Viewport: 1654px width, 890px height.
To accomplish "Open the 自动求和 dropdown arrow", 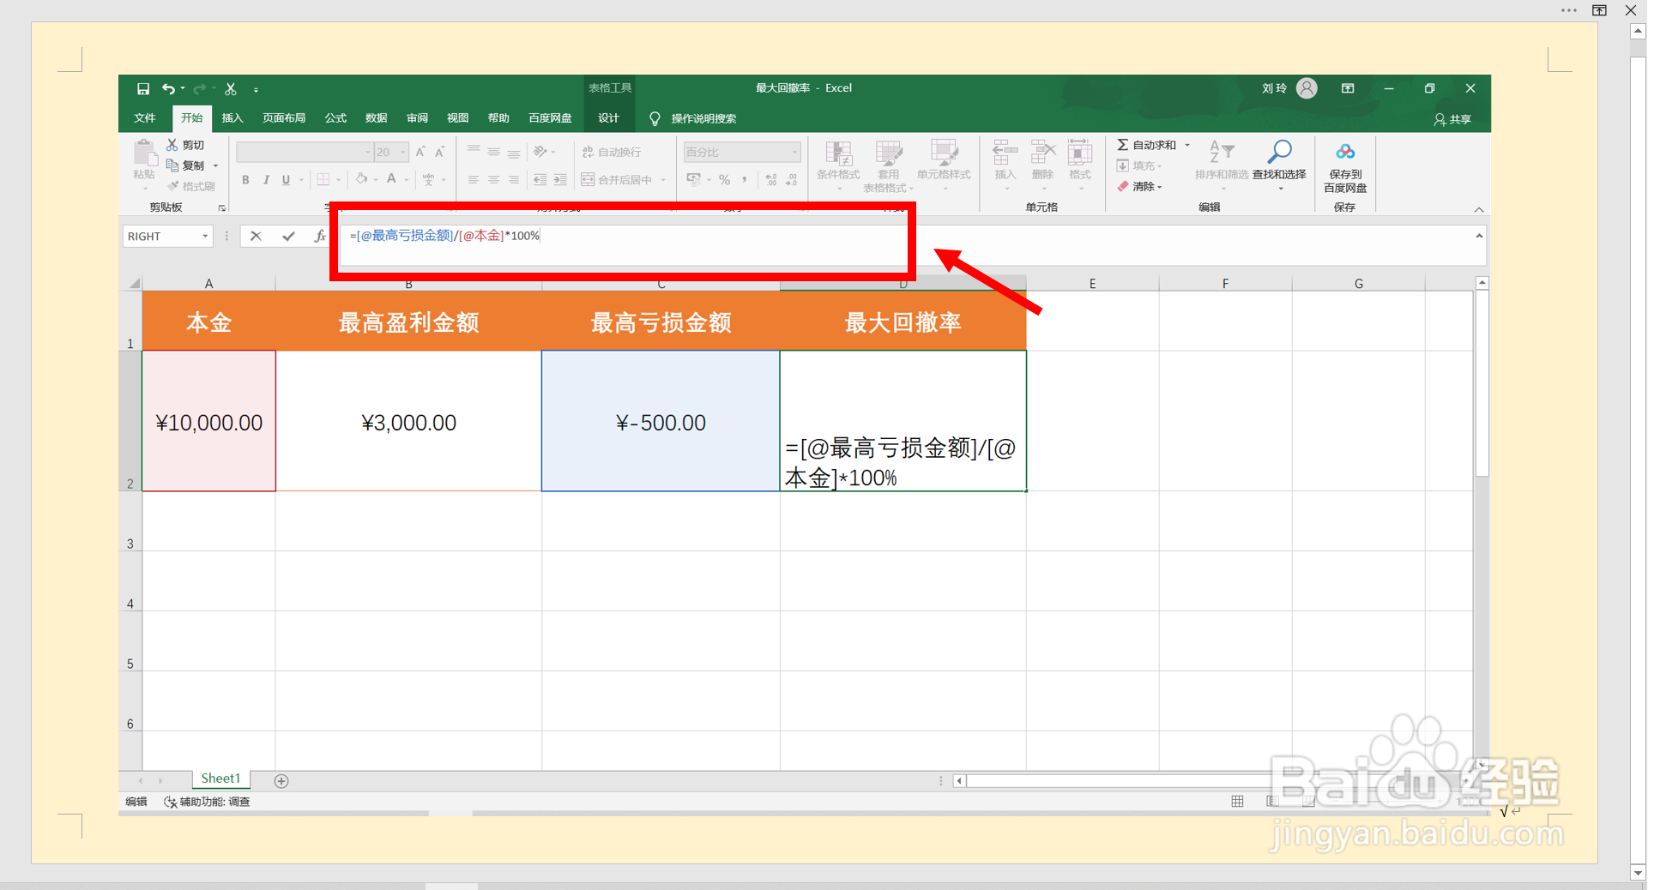I will point(1187,145).
